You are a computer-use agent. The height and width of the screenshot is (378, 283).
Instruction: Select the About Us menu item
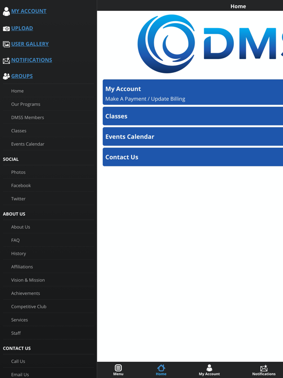[x=48, y=227]
